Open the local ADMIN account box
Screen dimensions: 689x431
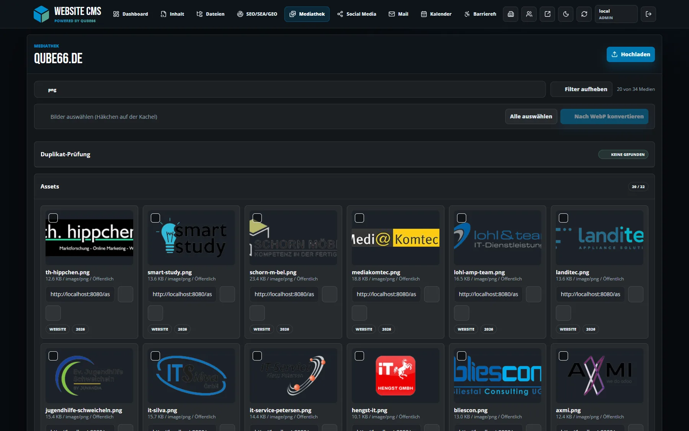[616, 14]
